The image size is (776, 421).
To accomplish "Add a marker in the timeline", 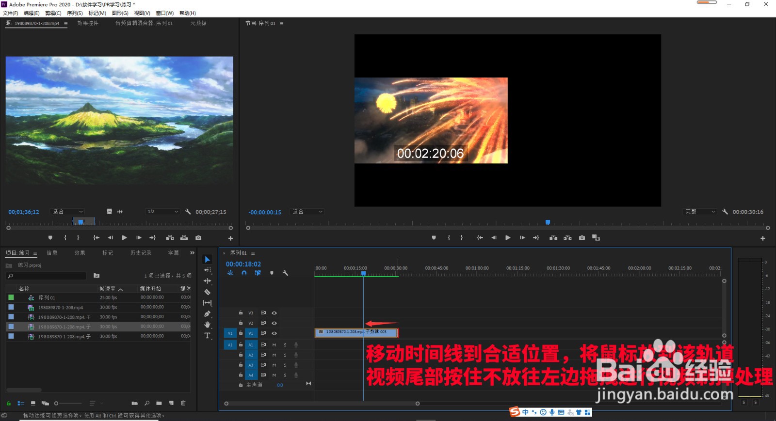I will point(272,273).
